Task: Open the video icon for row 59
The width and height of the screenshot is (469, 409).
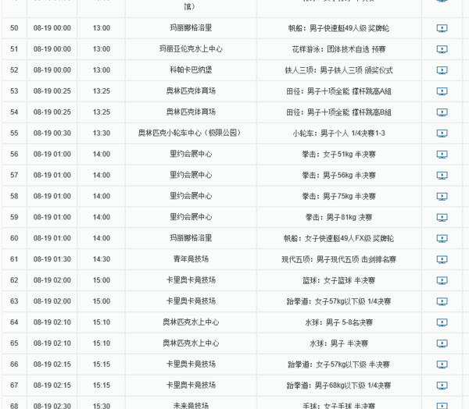Action: point(442,218)
